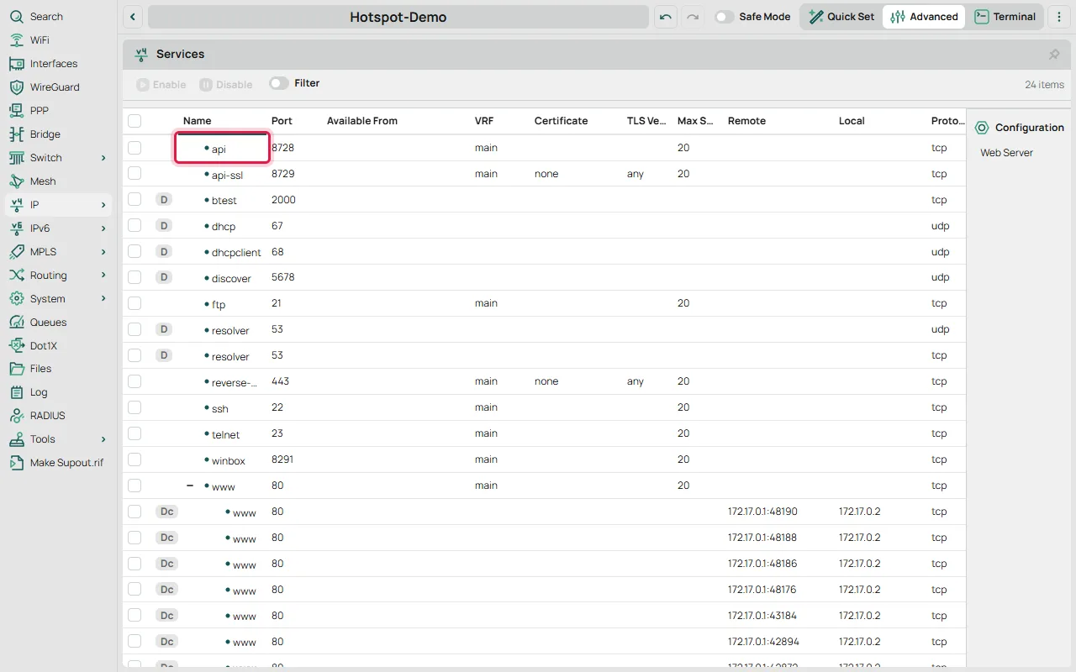This screenshot has width=1076, height=672.
Task: Open the Bridge icon in sidebar
Action: (x=16, y=134)
